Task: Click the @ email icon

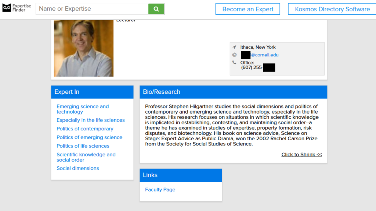Action: [234, 55]
